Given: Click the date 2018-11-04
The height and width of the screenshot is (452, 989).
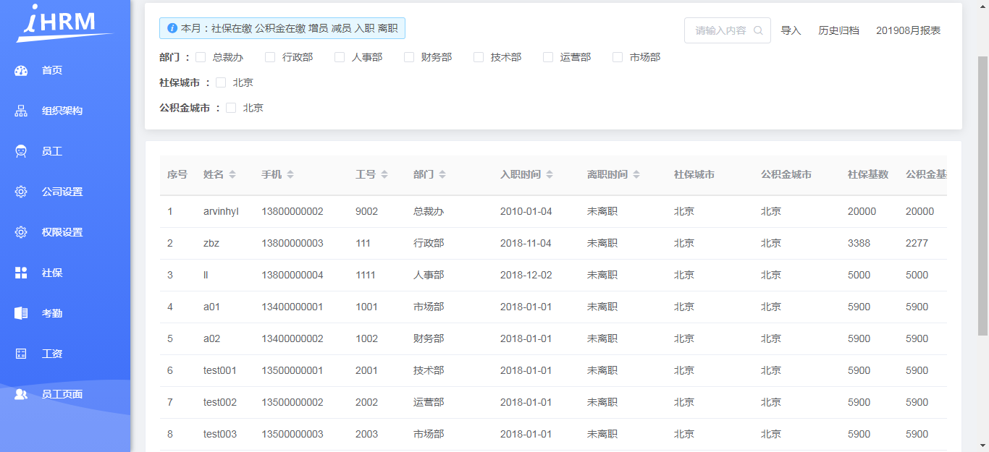Looking at the screenshot, I should pos(526,243).
